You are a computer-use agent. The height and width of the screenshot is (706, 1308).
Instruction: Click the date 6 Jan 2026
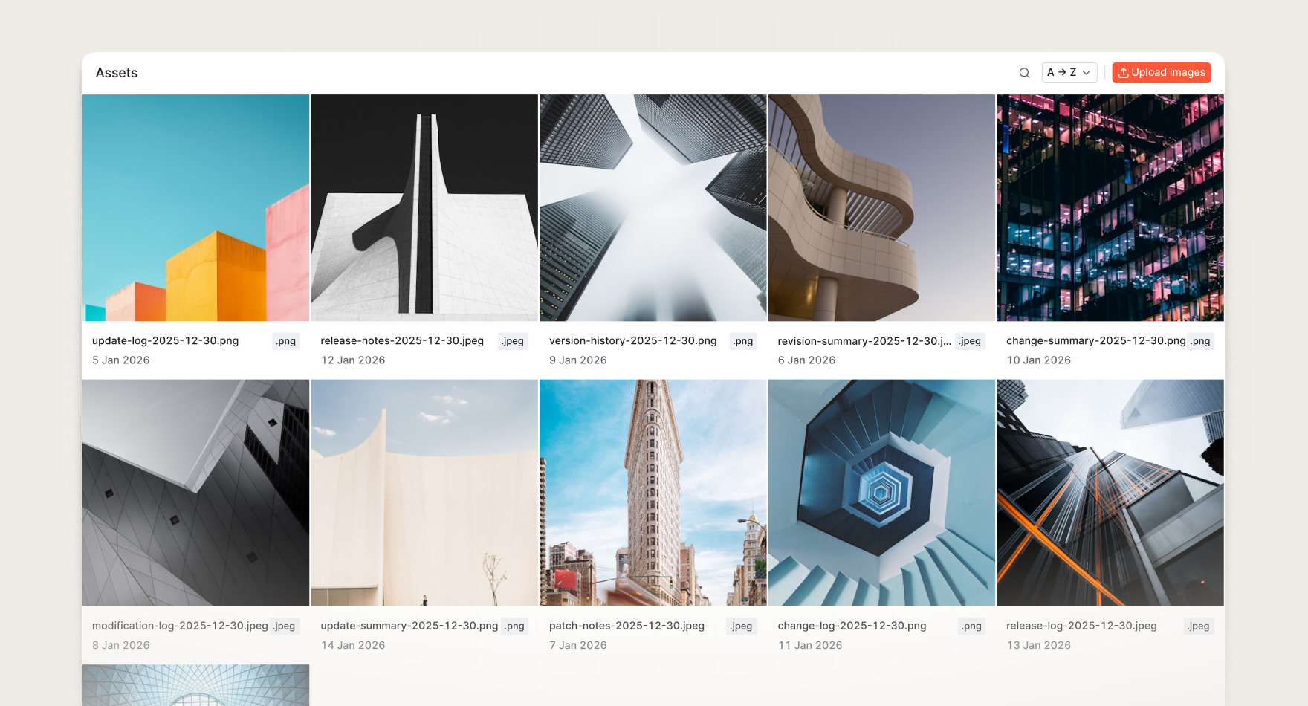click(806, 360)
